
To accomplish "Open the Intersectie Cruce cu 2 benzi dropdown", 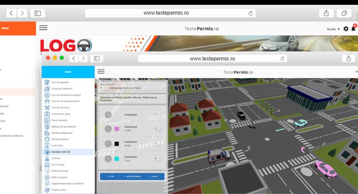I will 132,88.
